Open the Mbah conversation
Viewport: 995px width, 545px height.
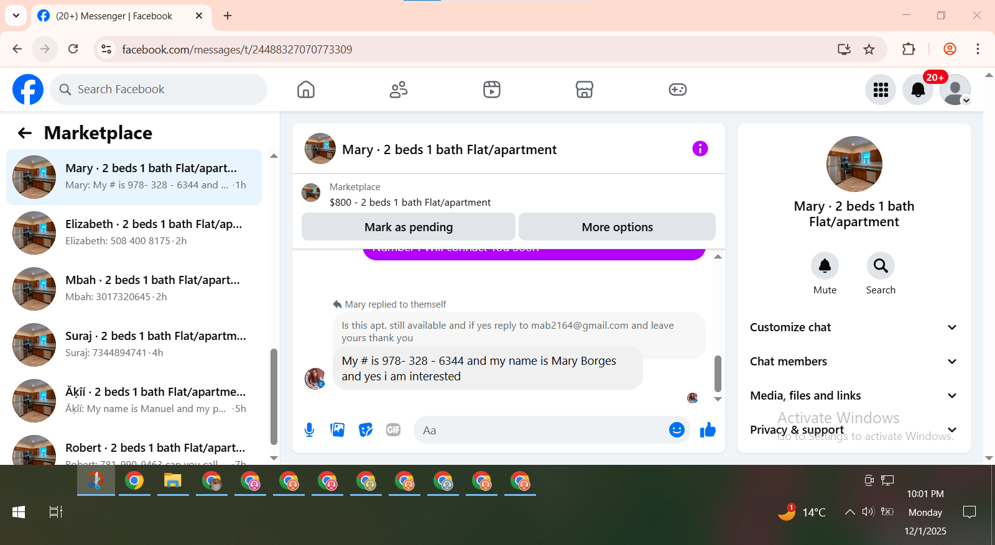point(134,289)
